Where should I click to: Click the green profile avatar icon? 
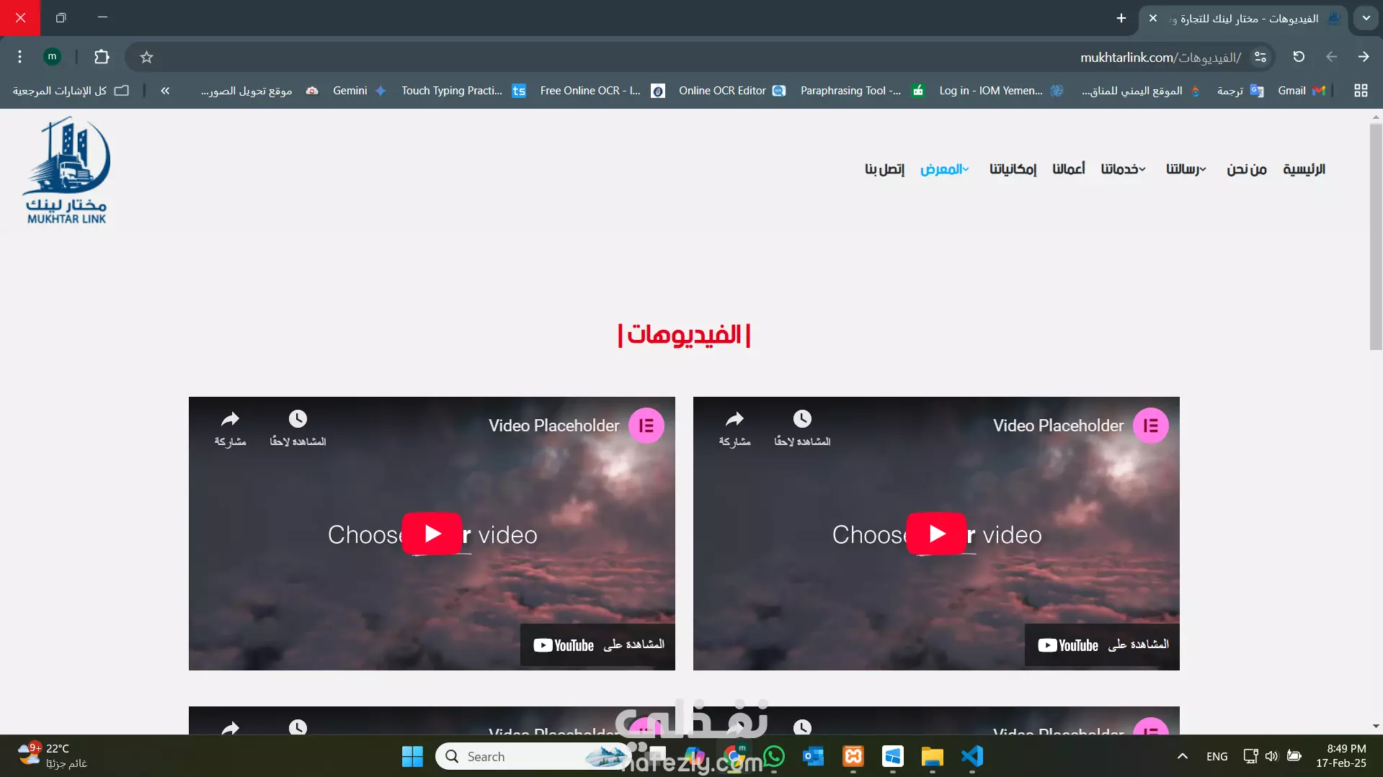click(52, 56)
